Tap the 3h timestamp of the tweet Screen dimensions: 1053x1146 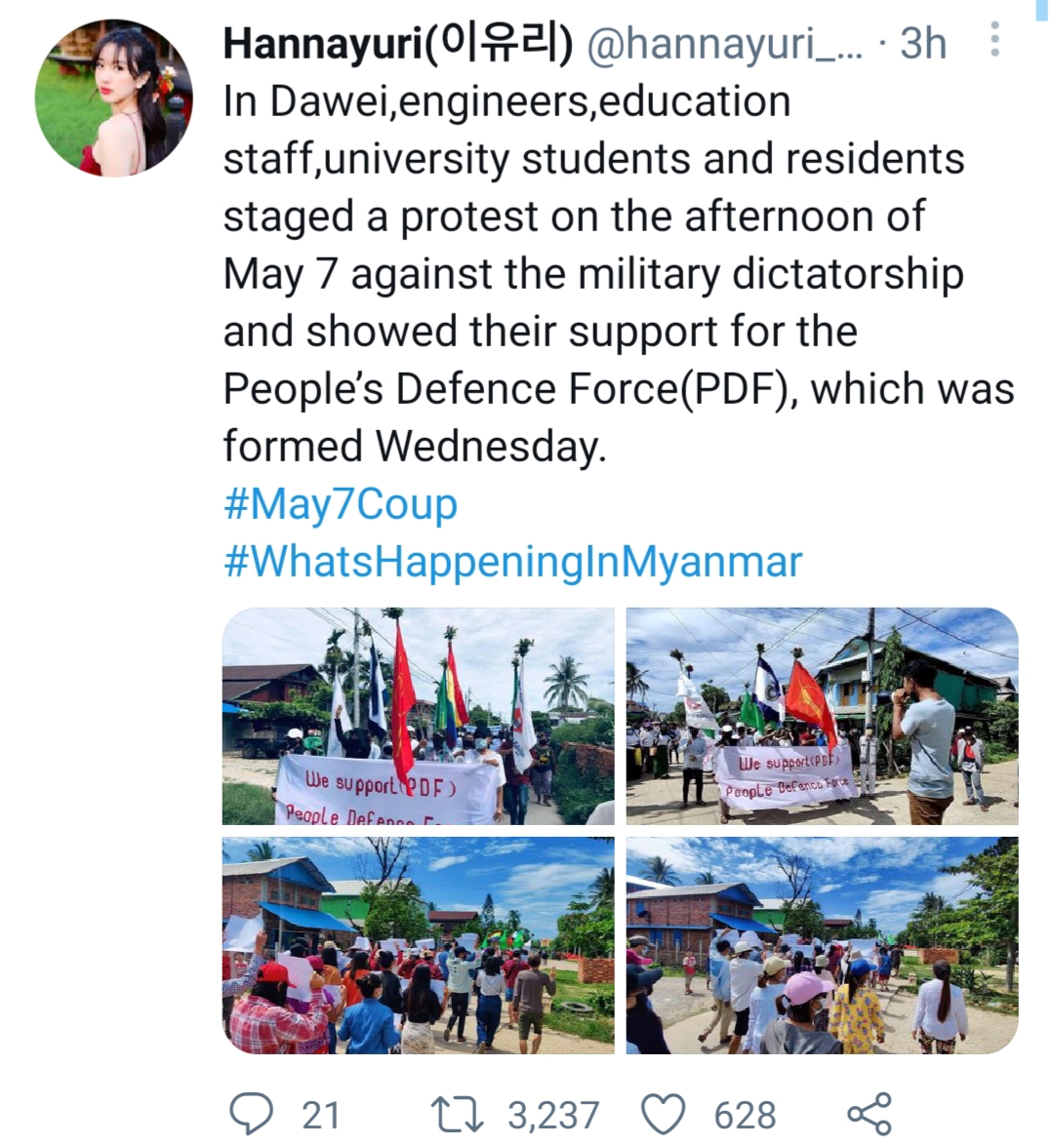click(923, 44)
